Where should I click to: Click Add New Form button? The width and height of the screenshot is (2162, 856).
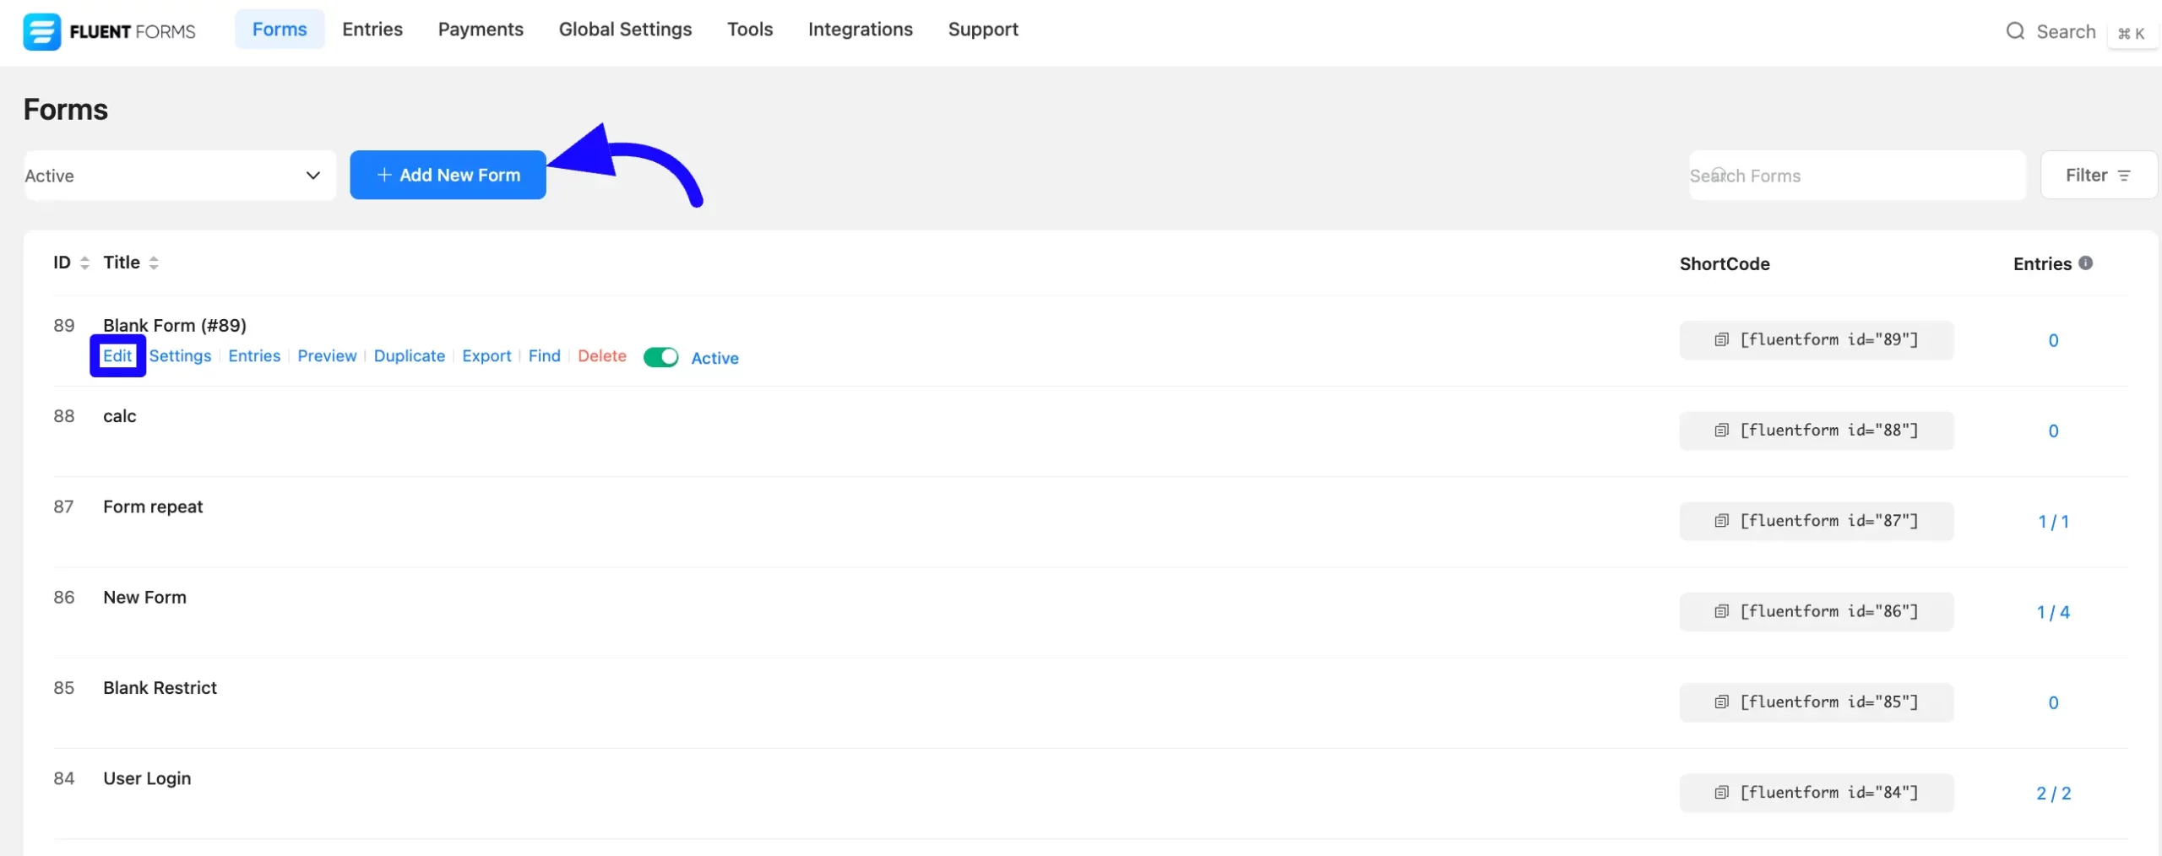point(448,175)
